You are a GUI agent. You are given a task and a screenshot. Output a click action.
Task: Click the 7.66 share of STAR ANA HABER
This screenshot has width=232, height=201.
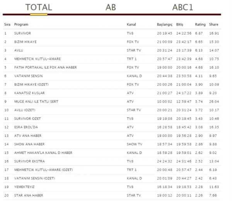pyautogui.click(x=213, y=195)
